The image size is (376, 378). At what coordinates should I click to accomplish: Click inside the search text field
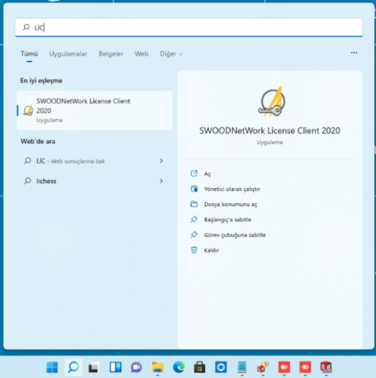[x=189, y=27]
